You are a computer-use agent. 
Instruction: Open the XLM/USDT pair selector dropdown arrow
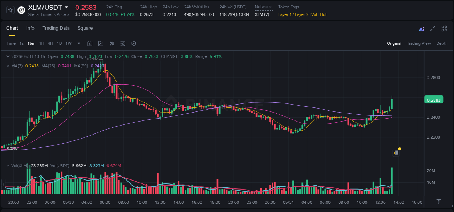(x=66, y=7)
